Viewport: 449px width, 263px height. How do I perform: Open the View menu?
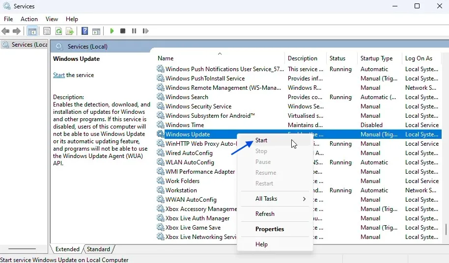[x=52, y=19]
